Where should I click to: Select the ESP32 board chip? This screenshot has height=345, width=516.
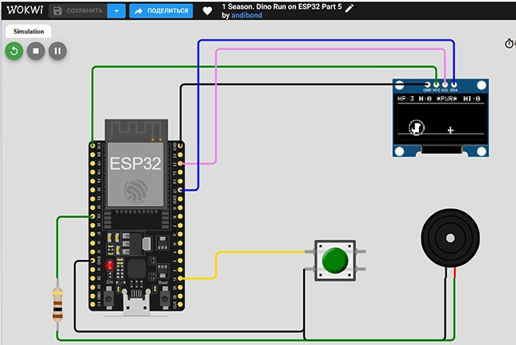click(x=136, y=175)
